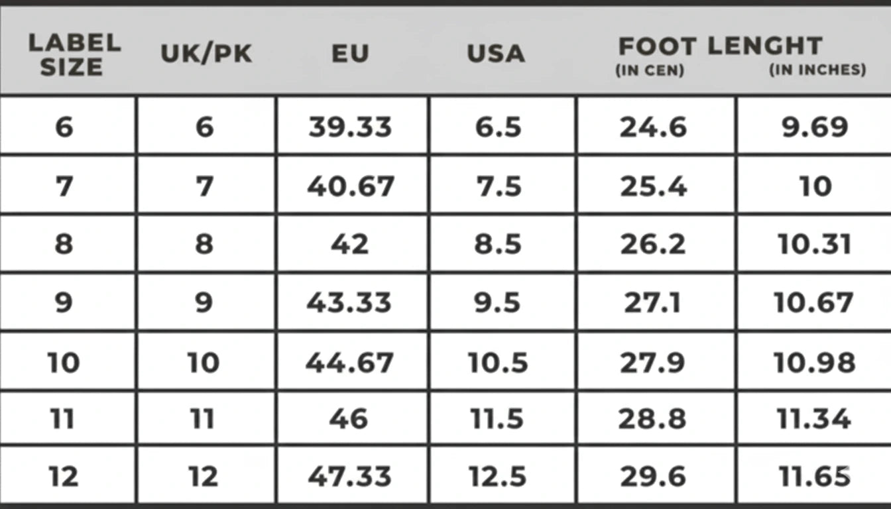Click the LABEL SIZE column header

click(x=74, y=55)
